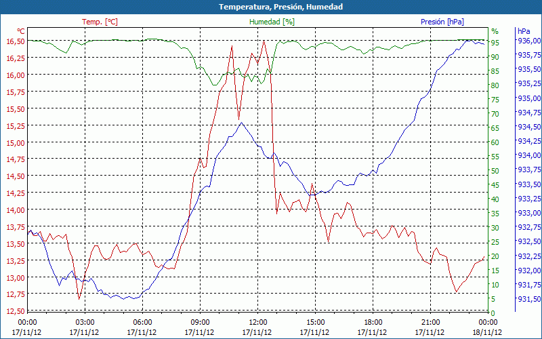Click the temperature axis value 15,00
The width and height of the screenshot is (542, 339).
pyautogui.click(x=16, y=142)
